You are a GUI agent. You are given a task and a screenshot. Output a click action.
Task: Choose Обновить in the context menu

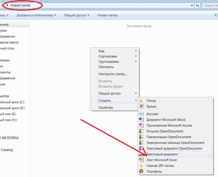pyautogui.click(x=106, y=67)
